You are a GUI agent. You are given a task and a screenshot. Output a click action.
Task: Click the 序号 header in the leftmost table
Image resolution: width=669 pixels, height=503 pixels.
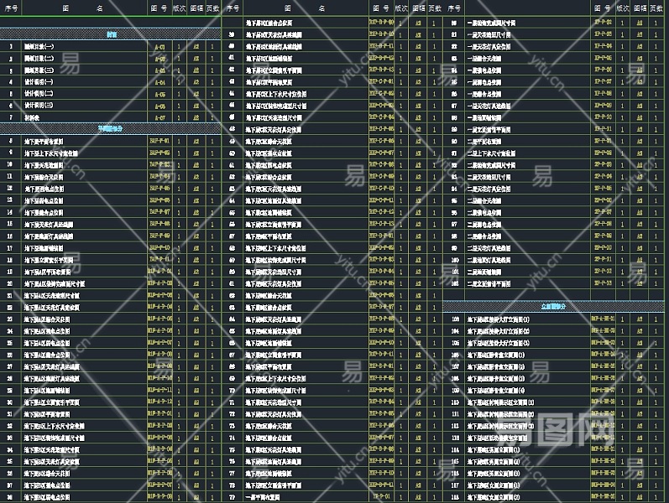(10, 7)
